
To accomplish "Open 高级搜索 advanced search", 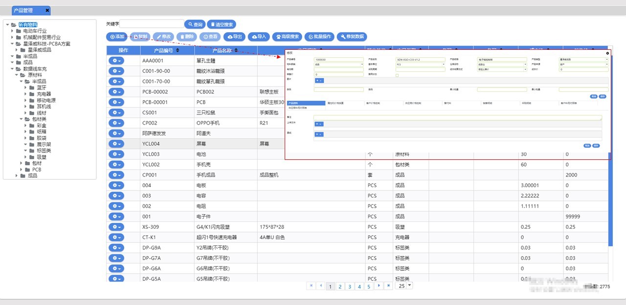I will click(287, 37).
